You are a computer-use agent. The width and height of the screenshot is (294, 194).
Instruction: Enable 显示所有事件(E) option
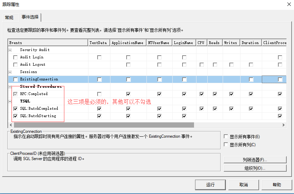coord(226,136)
